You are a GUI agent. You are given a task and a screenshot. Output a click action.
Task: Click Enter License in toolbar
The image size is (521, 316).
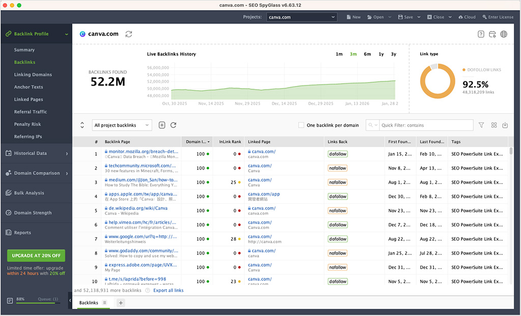(x=498, y=17)
